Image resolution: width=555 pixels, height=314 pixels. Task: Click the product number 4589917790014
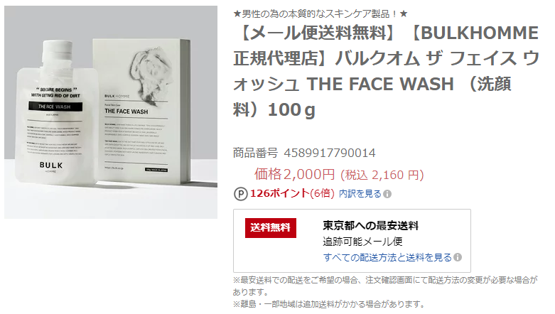coord(330,153)
